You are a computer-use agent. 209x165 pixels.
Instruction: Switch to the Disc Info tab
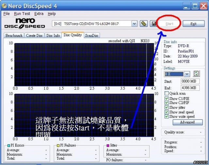53,36
